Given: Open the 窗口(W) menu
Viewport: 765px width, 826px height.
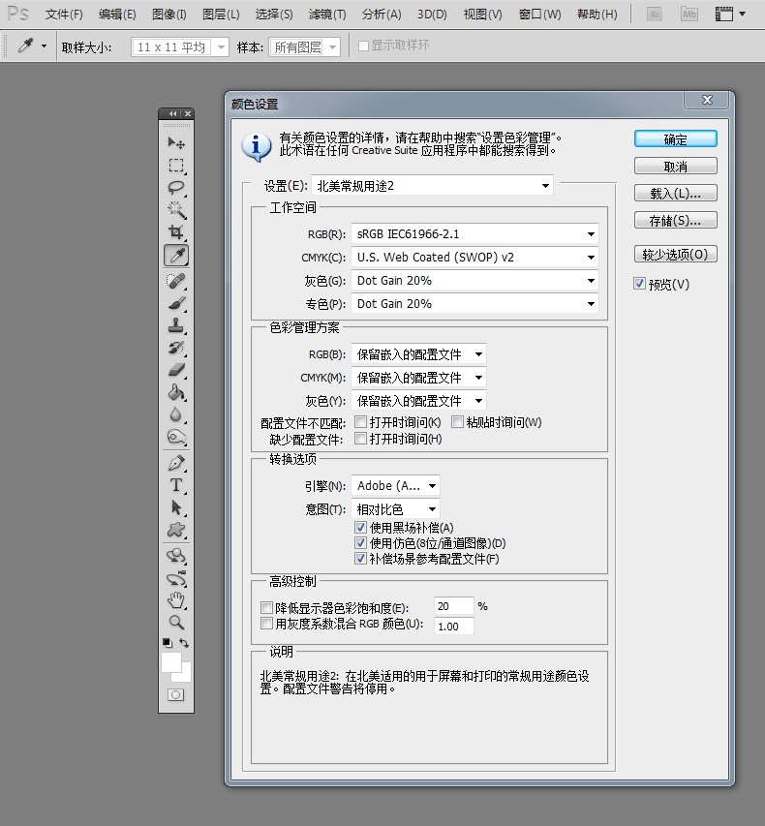Looking at the screenshot, I should (x=540, y=15).
